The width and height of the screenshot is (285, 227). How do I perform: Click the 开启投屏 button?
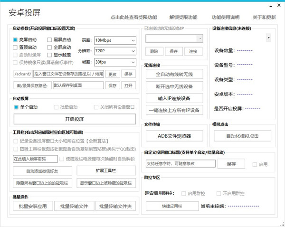75,119
